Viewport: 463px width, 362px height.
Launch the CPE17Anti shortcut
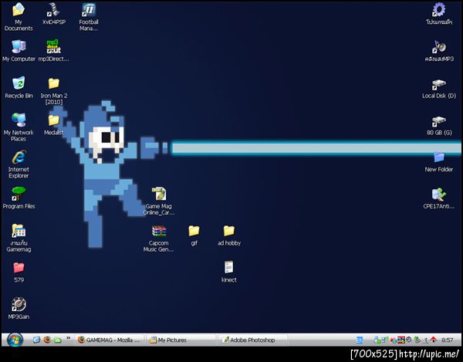point(439,198)
